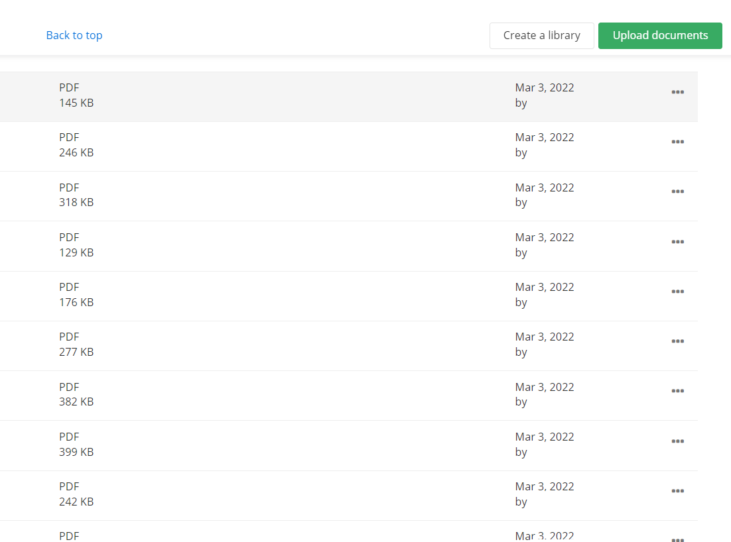The height and width of the screenshot is (542, 731).
Task: Click the PDF type label above 318 KB
Action: click(x=69, y=188)
